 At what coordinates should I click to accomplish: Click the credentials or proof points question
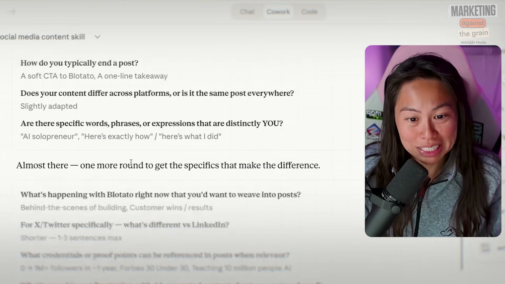(x=155, y=255)
